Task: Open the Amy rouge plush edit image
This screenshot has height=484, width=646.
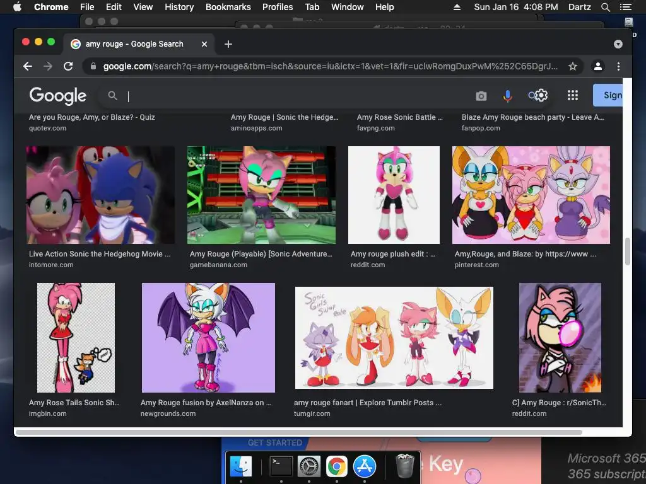Action: coord(394,195)
